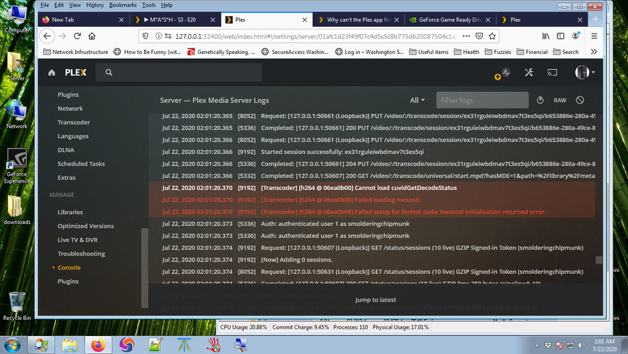The image size is (628, 354).
Task: Click Firefox home button
Action: 92,36
